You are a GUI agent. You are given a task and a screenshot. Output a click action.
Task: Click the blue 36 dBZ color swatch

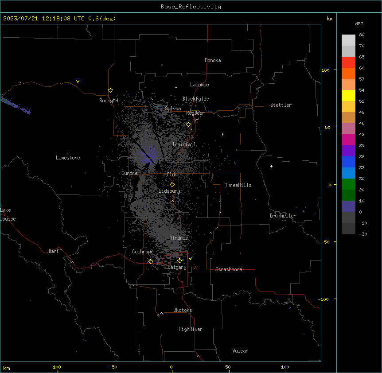click(348, 162)
